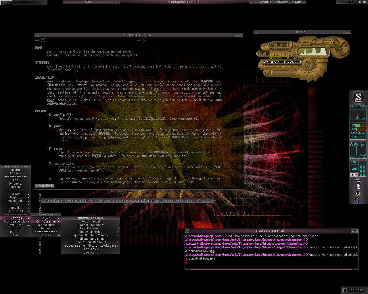Click the left arrow under the mixer

pos(352,175)
